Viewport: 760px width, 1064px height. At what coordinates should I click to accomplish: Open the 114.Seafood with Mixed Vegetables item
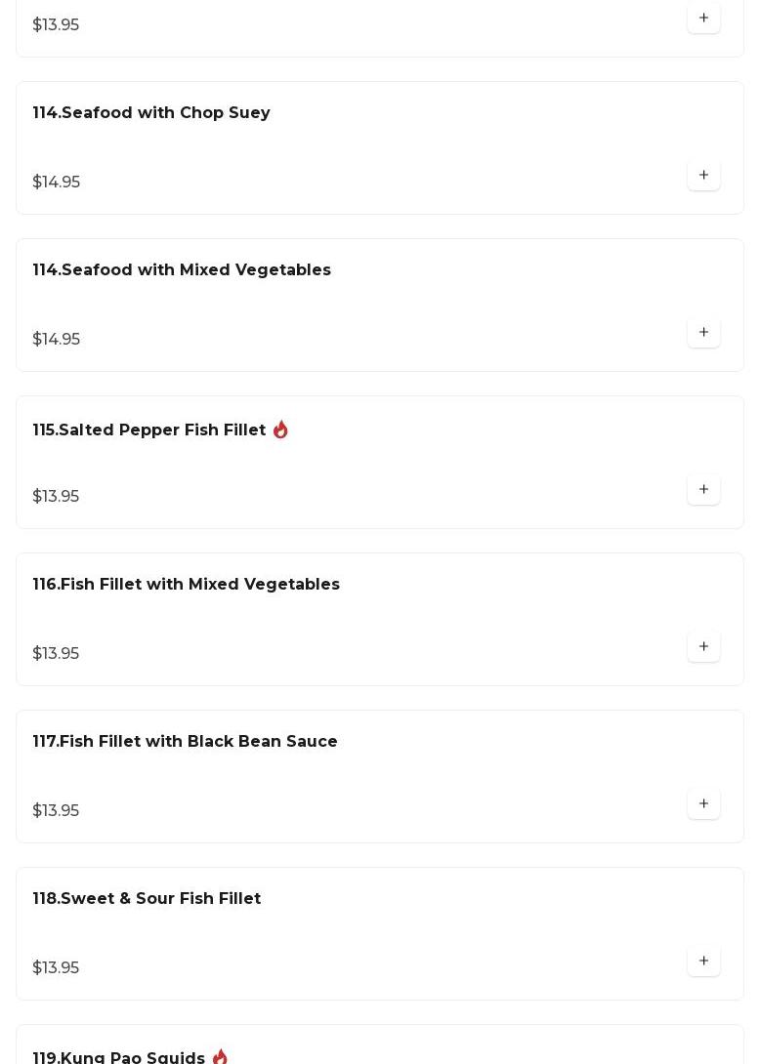coord(182,270)
